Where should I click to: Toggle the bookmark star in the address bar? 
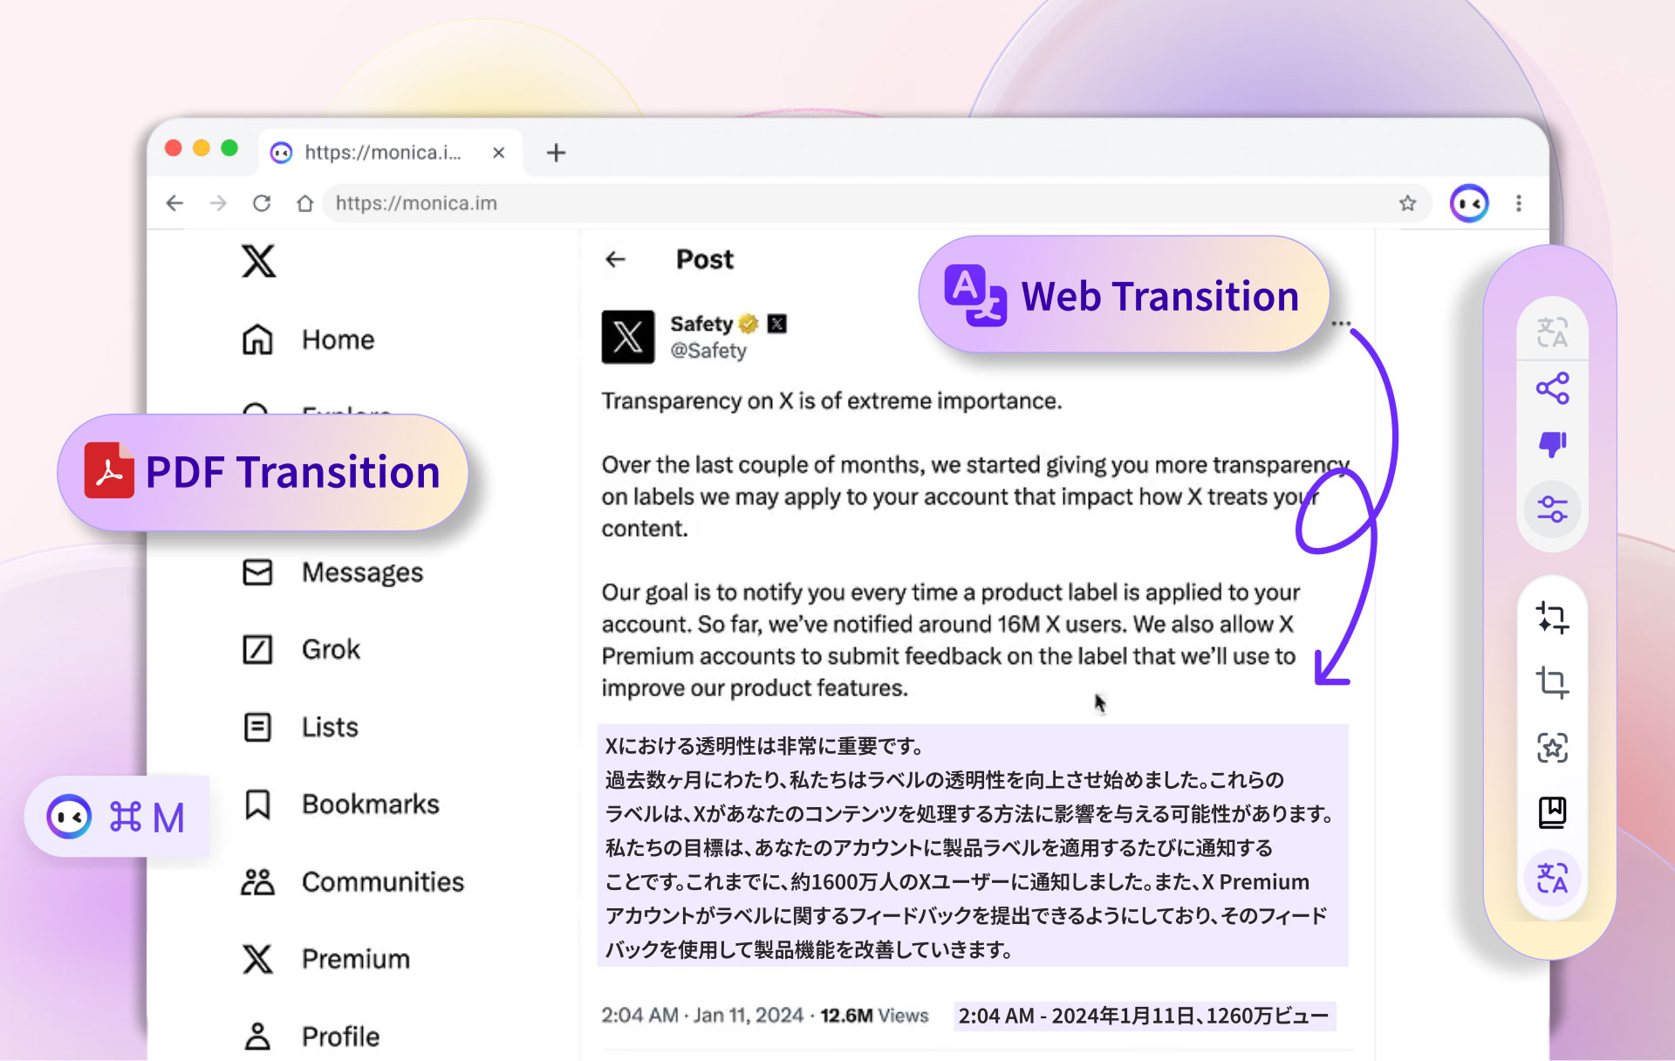coord(1408,202)
